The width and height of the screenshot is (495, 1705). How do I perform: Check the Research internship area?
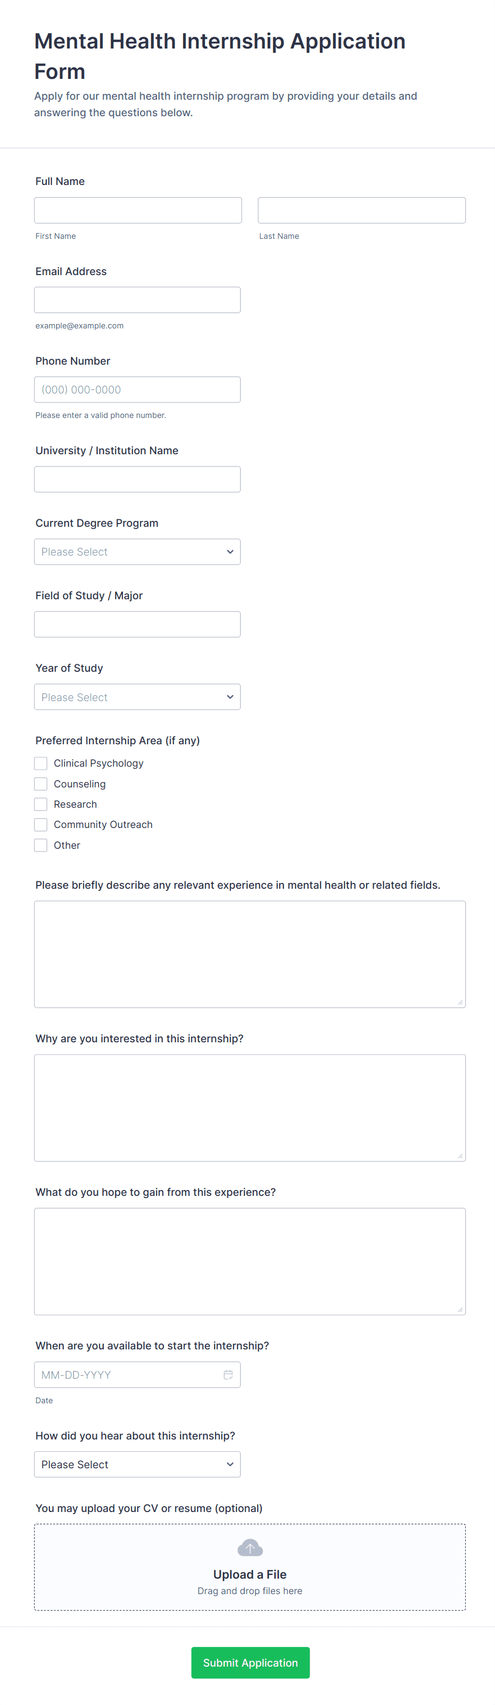(40, 804)
